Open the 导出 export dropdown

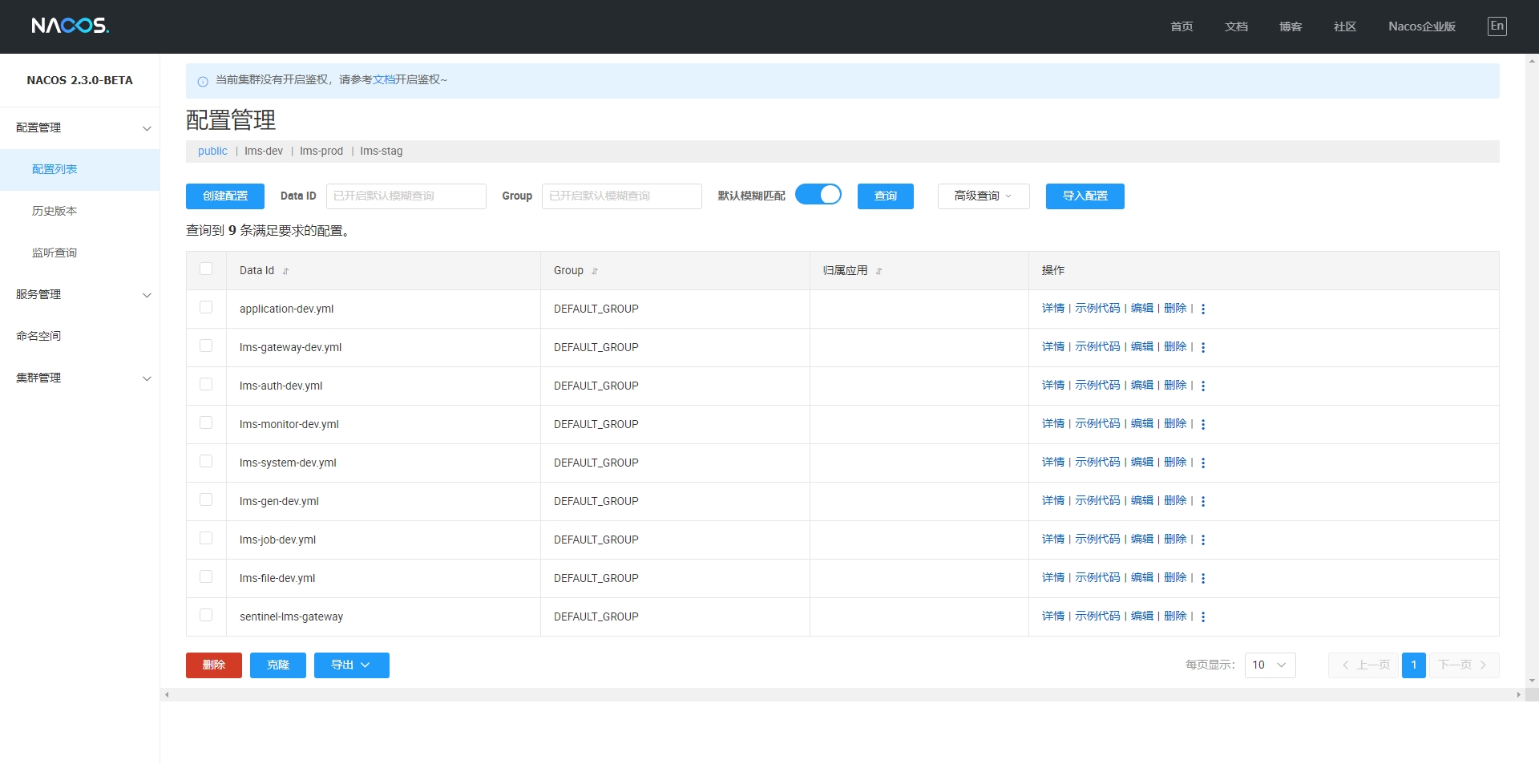point(351,665)
